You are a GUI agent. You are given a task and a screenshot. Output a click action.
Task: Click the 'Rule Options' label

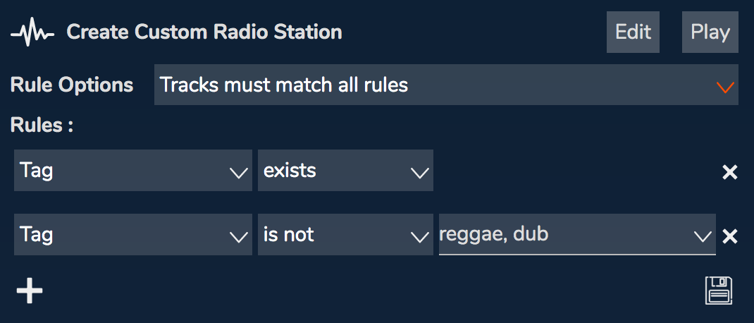72,85
